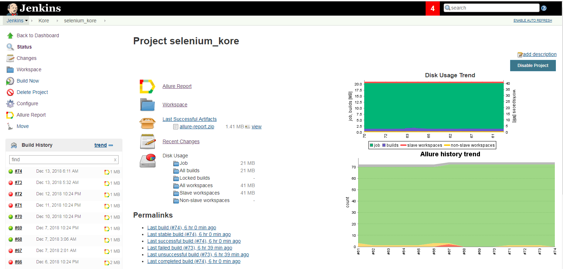Click the Status magnifier icon

[x=10, y=47]
